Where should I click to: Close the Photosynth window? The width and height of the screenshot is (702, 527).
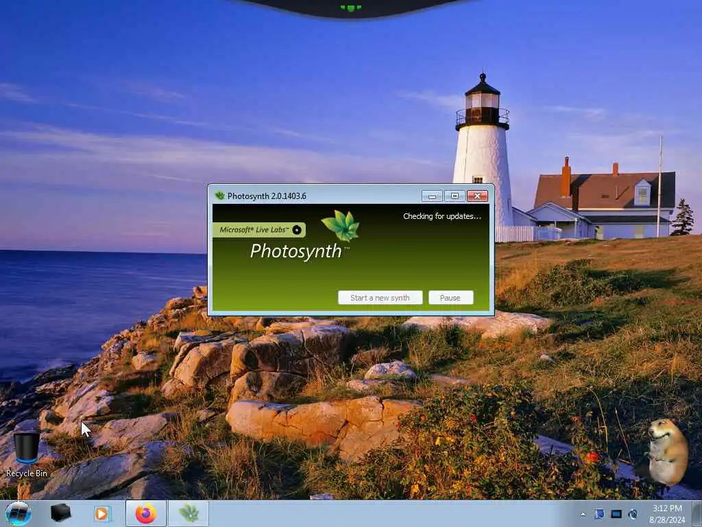[477, 196]
